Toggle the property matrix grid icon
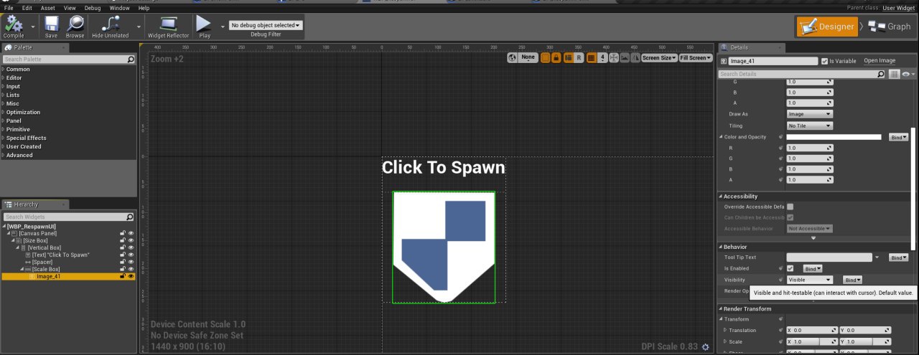Image resolution: width=919 pixels, height=355 pixels. tap(895, 74)
